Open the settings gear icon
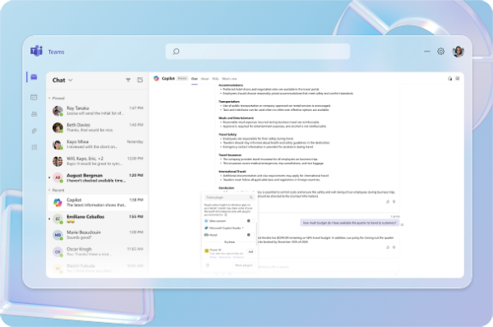Image resolution: width=493 pixels, height=327 pixels. (440, 51)
